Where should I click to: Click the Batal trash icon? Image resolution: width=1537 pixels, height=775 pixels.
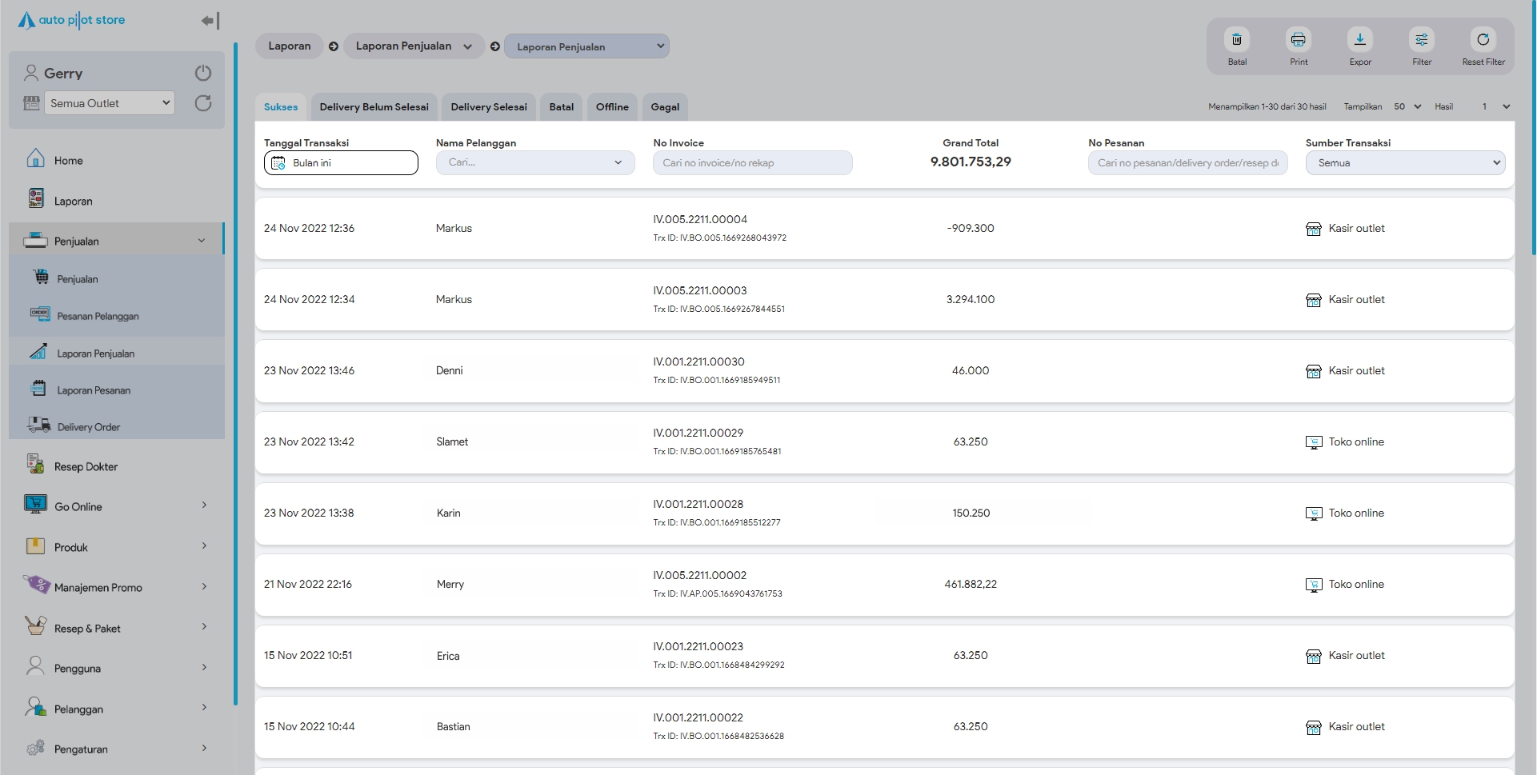click(x=1236, y=40)
